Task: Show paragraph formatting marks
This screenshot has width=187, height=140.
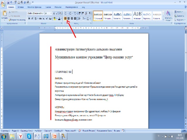Action: [x=90, y=13]
